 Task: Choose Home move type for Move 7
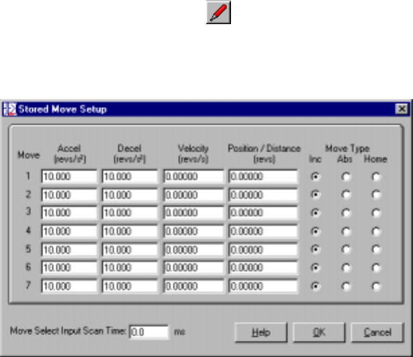coord(376,285)
